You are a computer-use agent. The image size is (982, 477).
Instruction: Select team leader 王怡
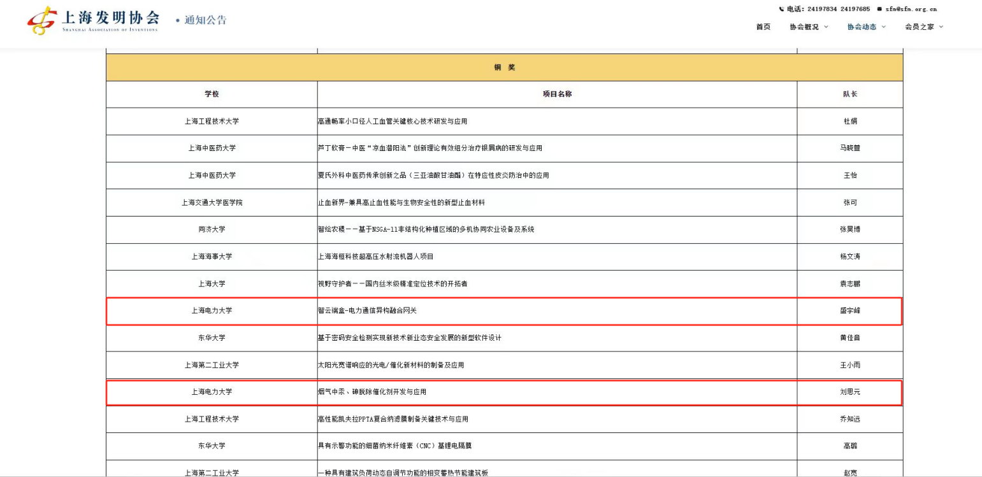(x=850, y=175)
